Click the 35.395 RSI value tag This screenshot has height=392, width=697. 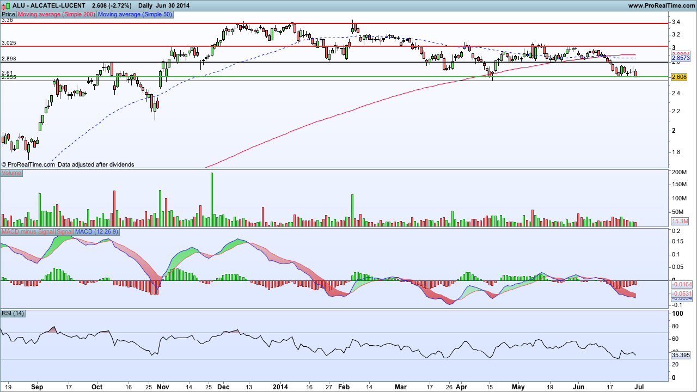pos(681,354)
